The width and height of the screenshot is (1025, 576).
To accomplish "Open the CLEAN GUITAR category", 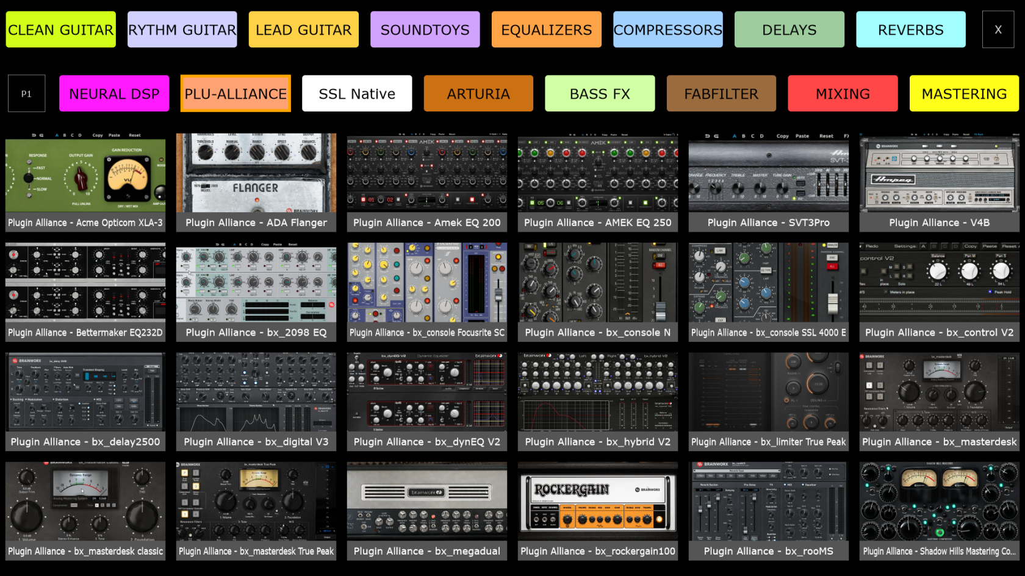I will 61,29.
